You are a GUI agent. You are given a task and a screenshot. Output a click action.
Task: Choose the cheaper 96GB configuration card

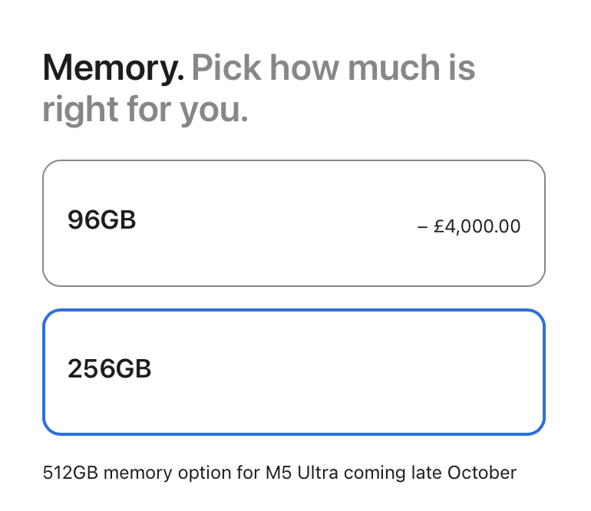[294, 223]
